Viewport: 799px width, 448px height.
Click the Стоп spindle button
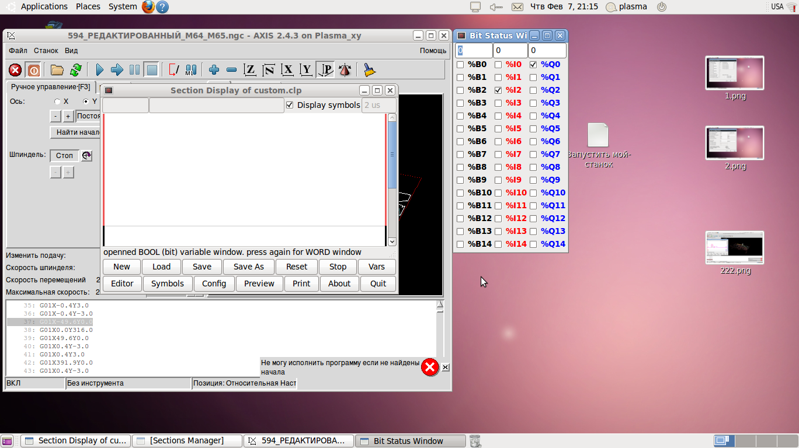click(x=64, y=156)
